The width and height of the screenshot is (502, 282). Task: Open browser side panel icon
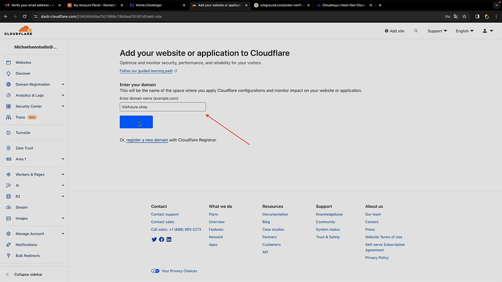click(477, 16)
